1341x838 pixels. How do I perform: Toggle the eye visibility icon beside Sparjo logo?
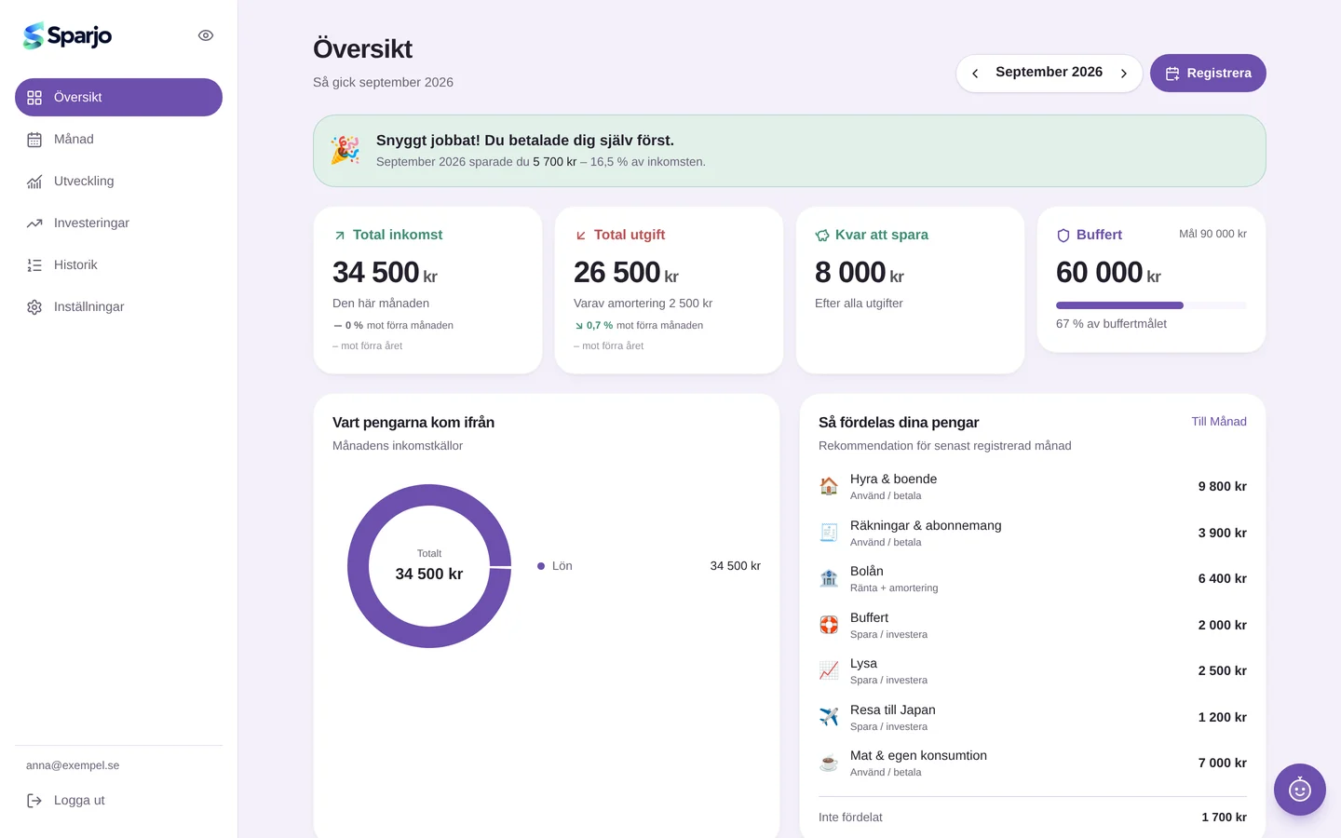click(x=206, y=35)
